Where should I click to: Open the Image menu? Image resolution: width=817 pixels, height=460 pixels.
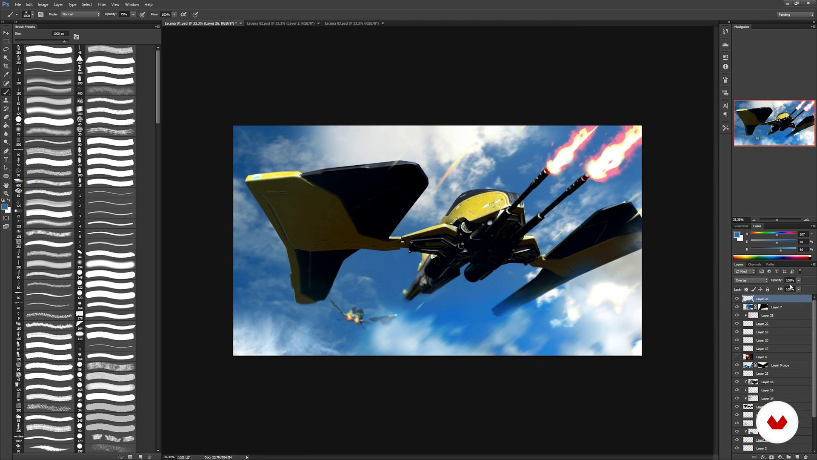click(x=43, y=4)
